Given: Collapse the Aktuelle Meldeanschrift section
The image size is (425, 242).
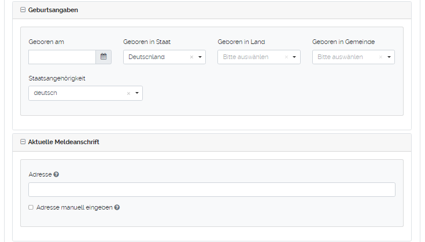Looking at the screenshot, I should tap(23, 142).
